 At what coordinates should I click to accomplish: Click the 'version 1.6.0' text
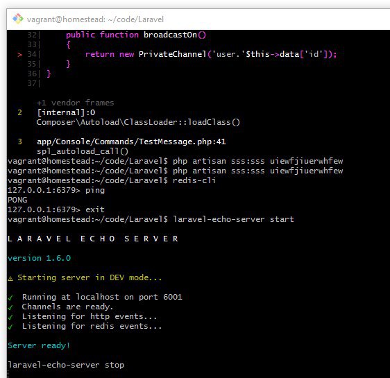[40, 258]
